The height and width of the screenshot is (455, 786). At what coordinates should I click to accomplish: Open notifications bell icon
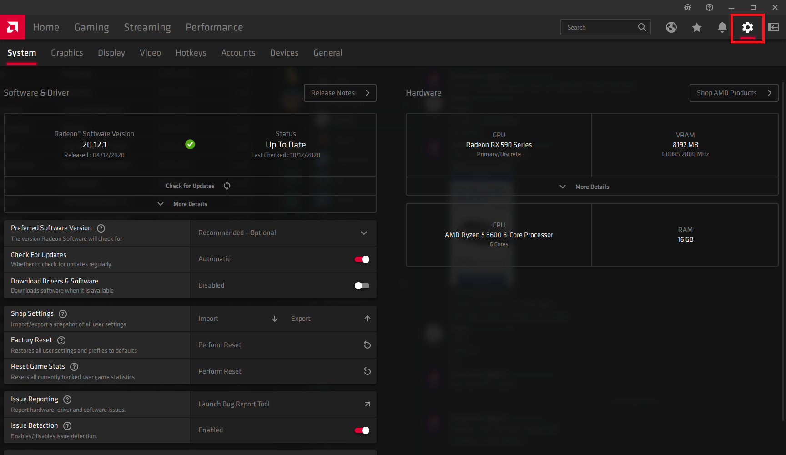coord(722,27)
